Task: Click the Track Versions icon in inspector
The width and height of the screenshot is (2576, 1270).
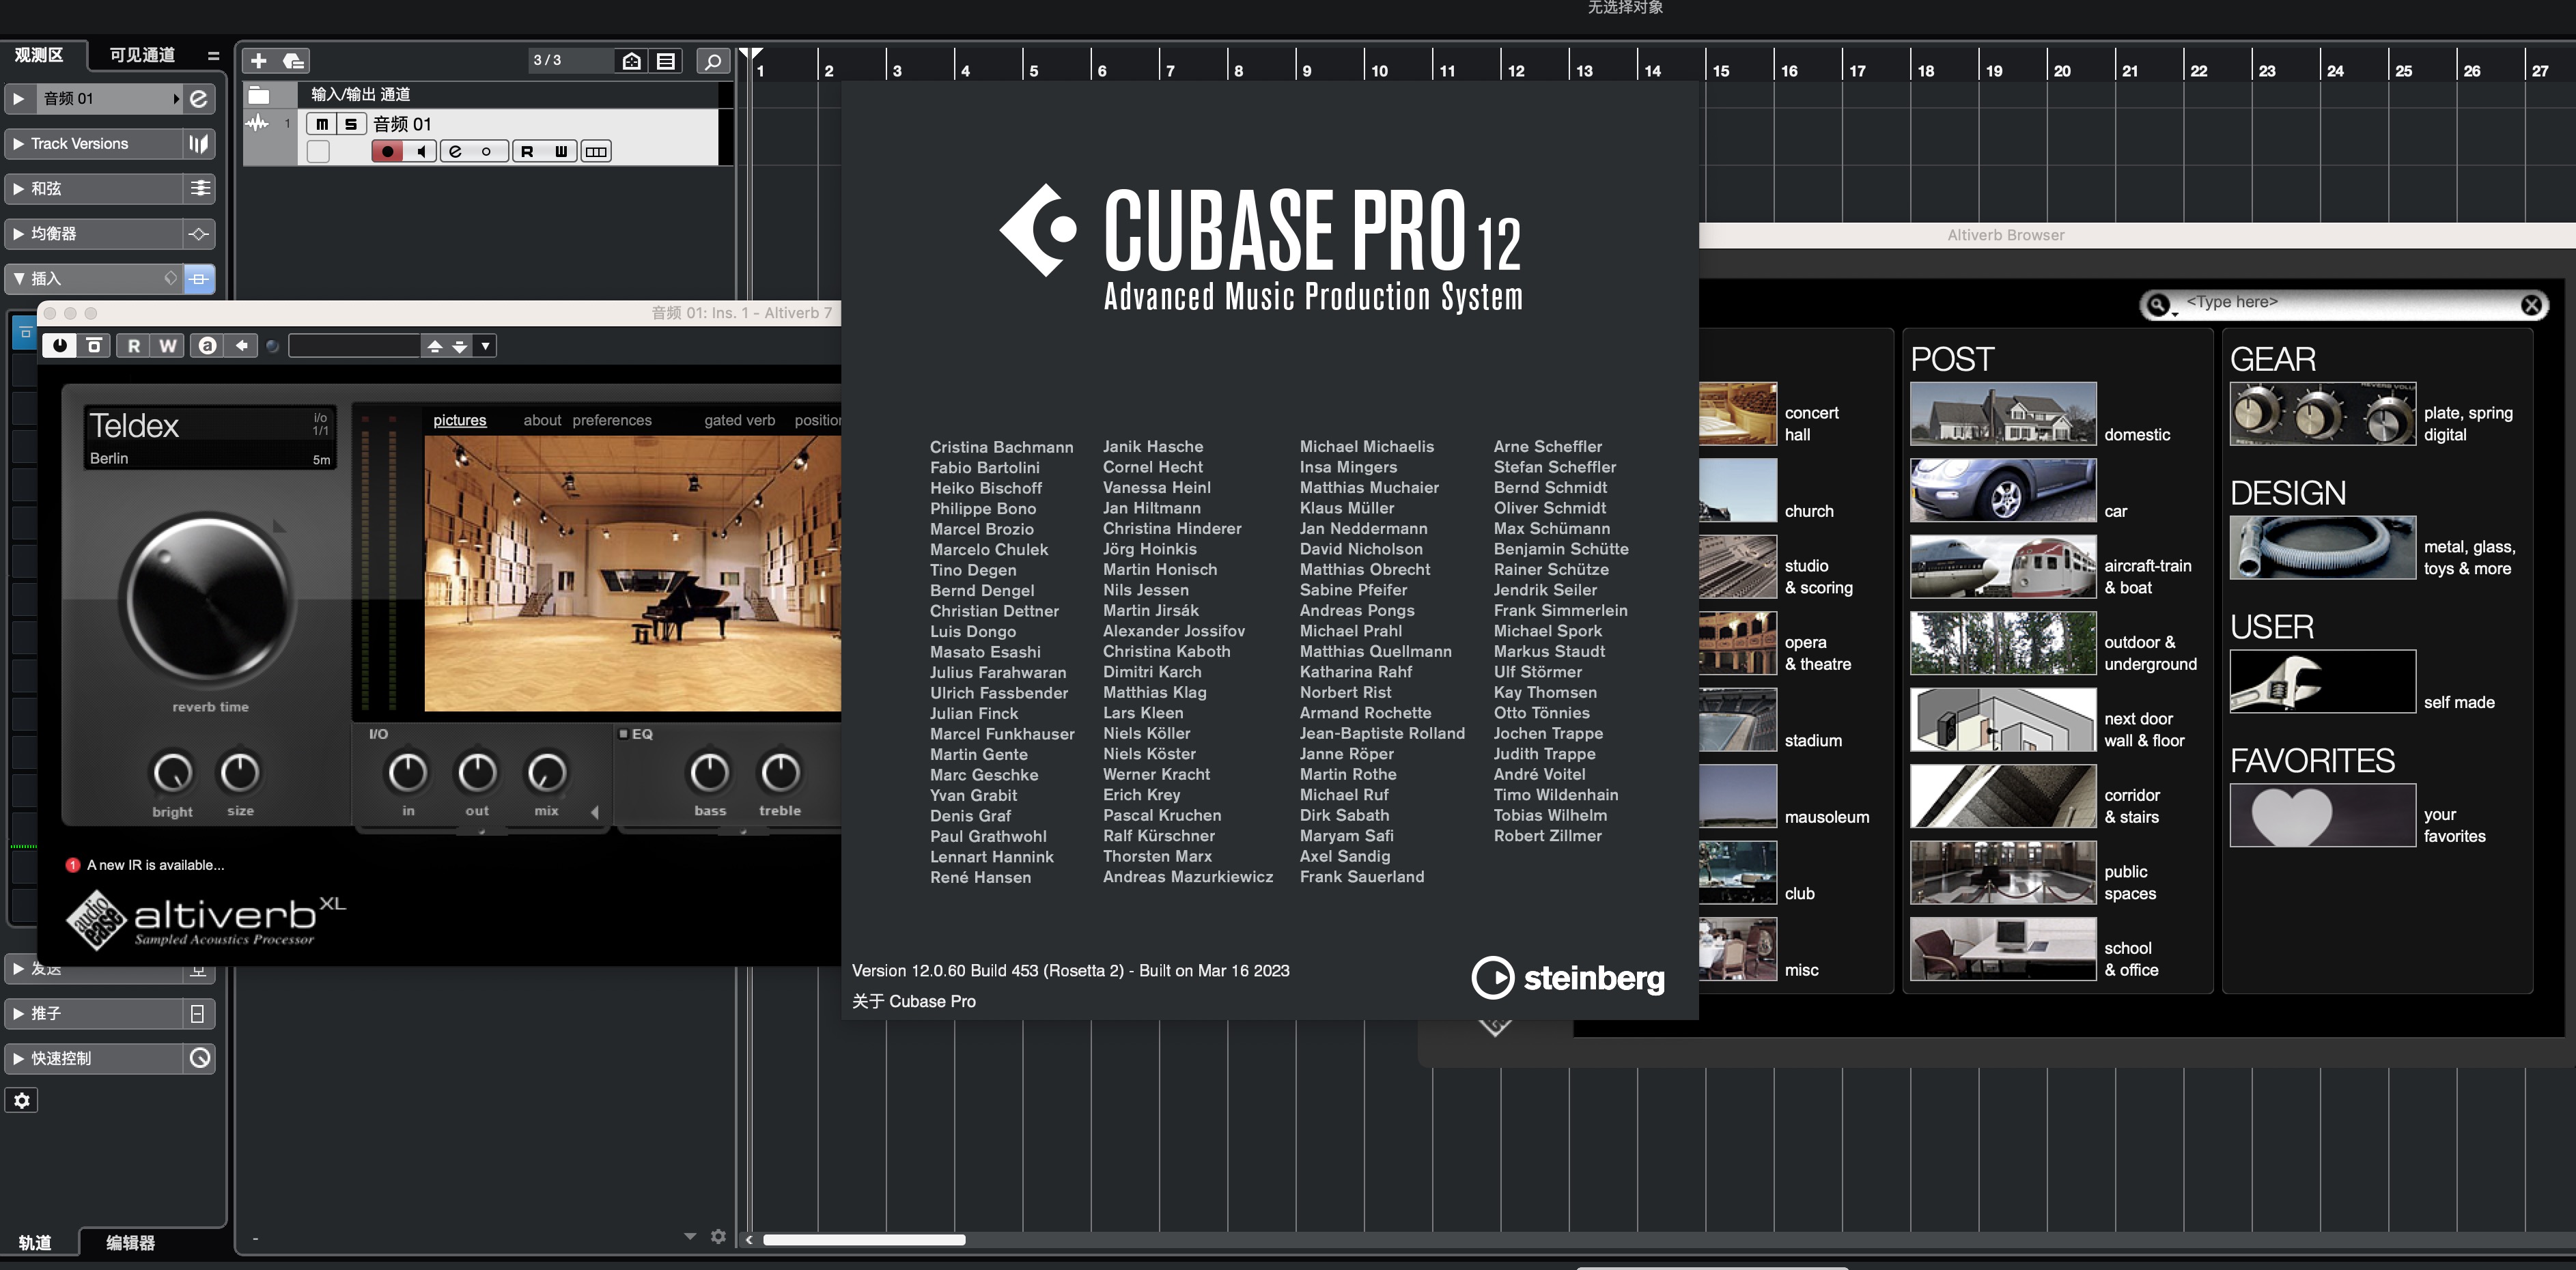Action: (x=199, y=143)
